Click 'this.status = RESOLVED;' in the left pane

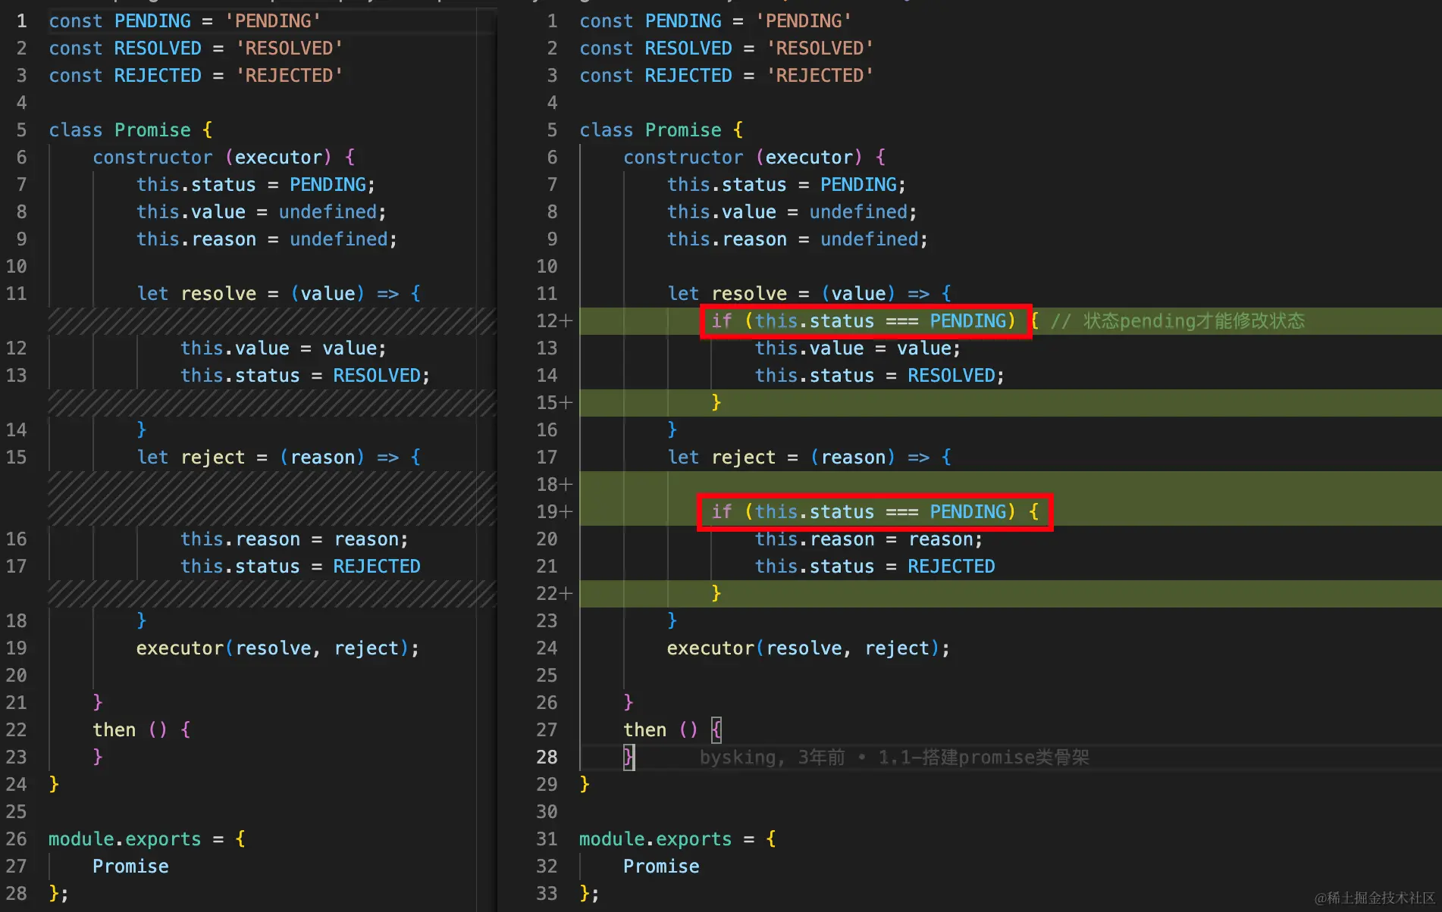click(x=305, y=376)
